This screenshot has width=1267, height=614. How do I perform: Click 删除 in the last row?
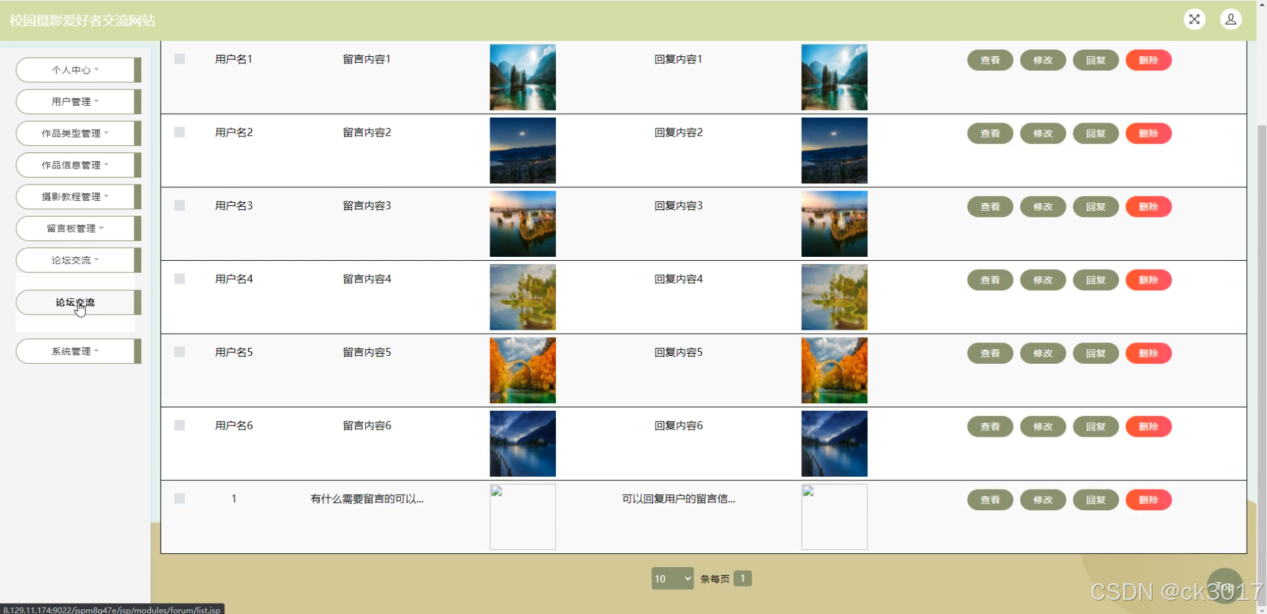(x=1149, y=500)
